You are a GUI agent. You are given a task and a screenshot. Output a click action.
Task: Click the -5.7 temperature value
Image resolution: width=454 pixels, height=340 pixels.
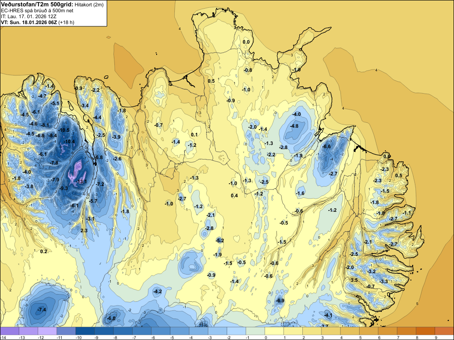93,201
